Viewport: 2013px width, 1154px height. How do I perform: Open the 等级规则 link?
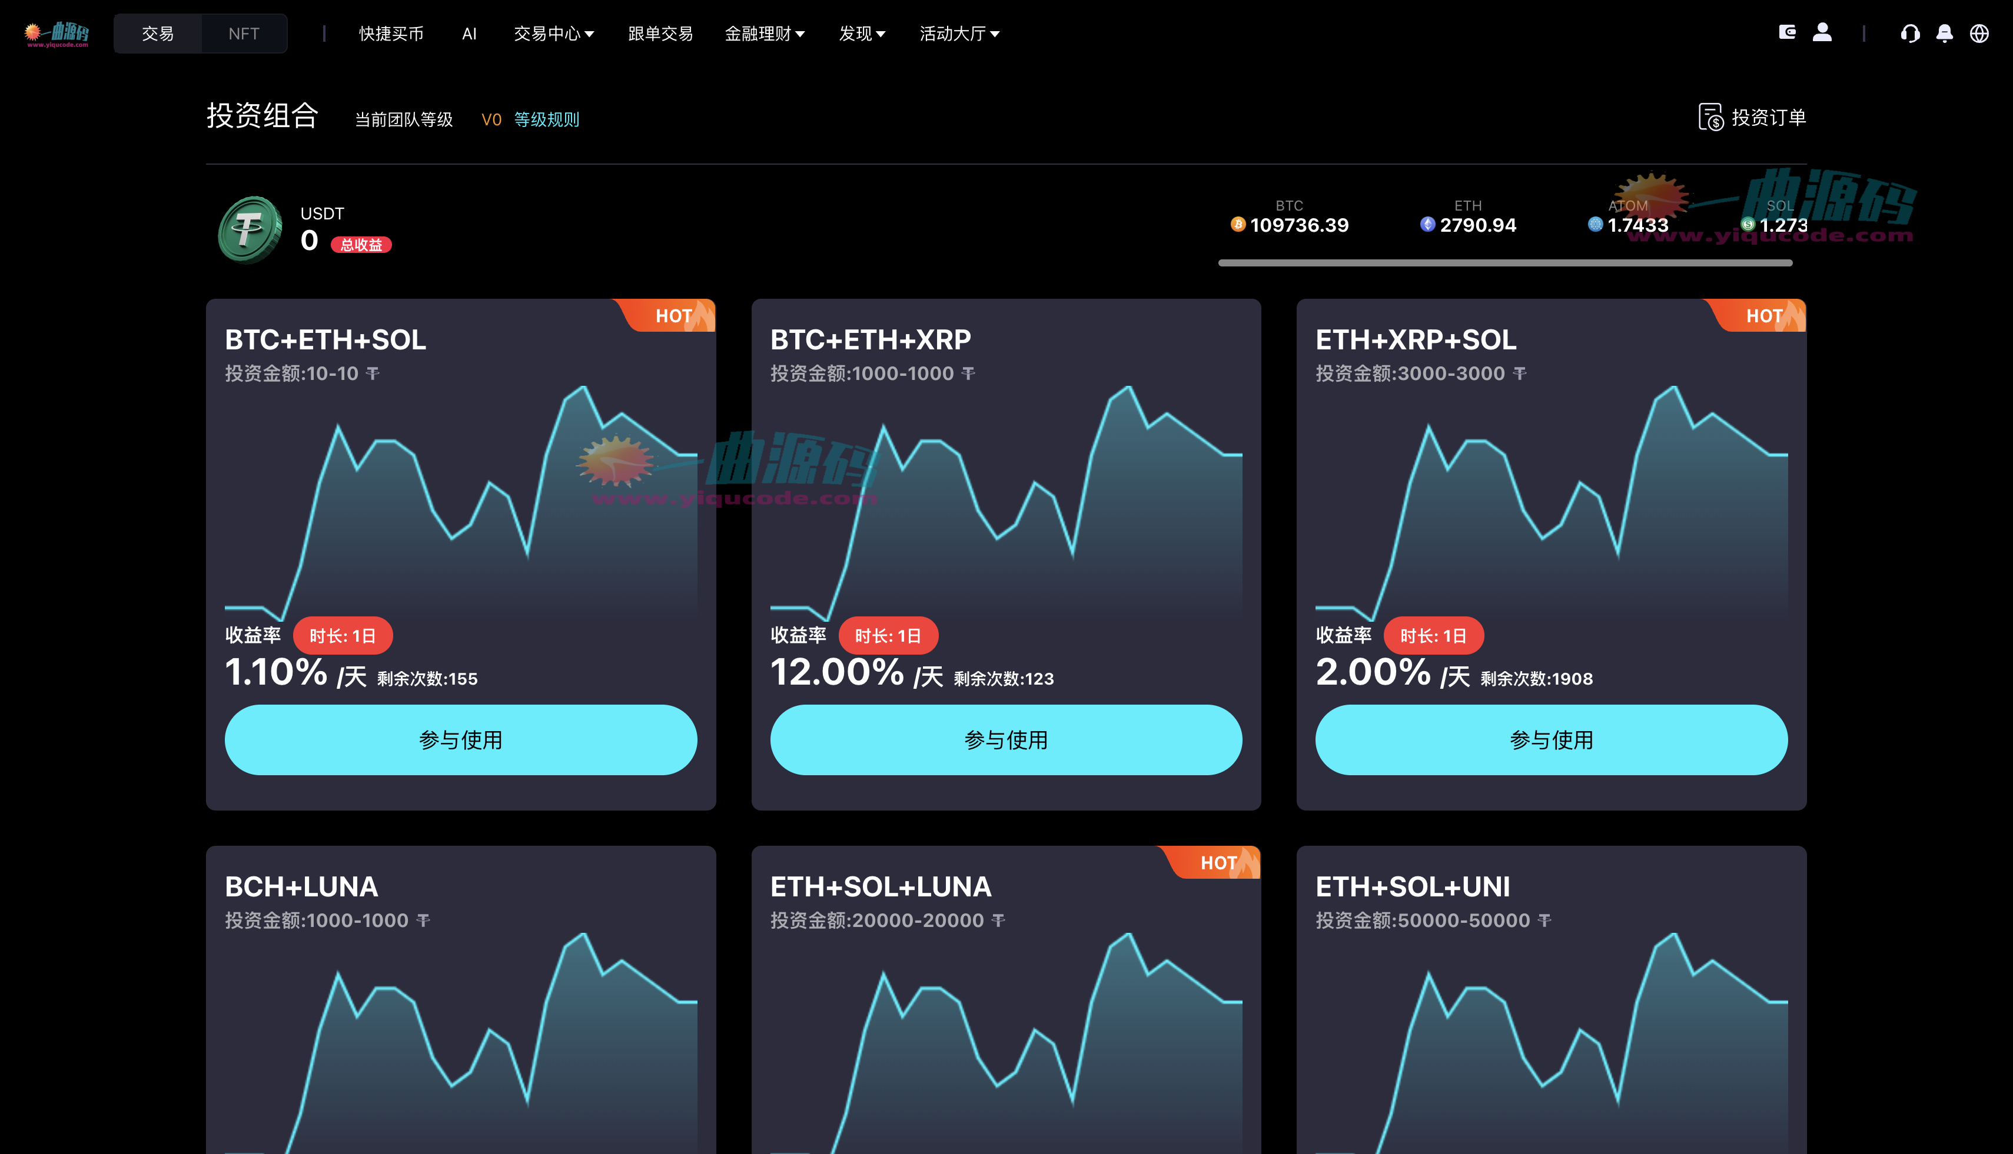tap(546, 119)
